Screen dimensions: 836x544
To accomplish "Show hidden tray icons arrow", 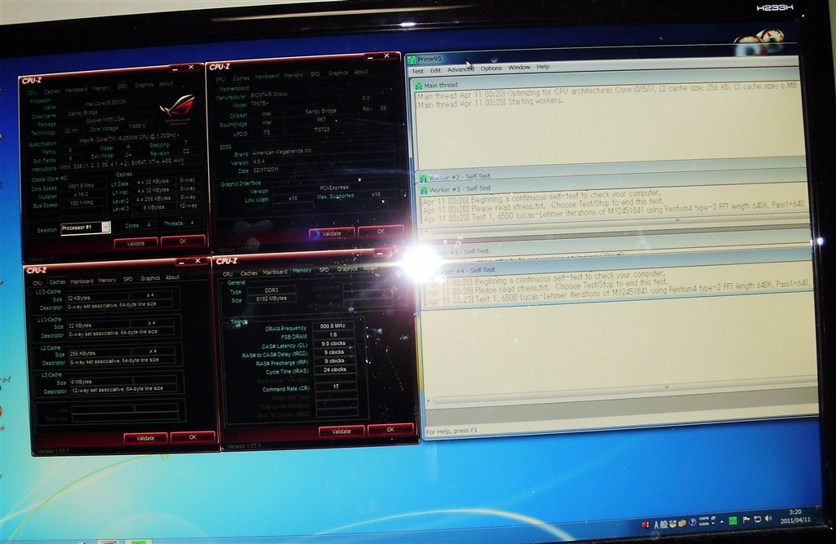I will [722, 522].
